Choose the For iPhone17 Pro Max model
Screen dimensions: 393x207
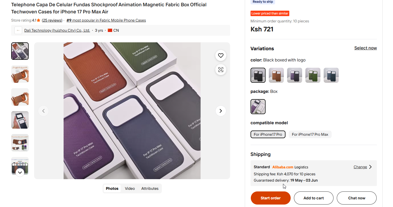[310, 134]
